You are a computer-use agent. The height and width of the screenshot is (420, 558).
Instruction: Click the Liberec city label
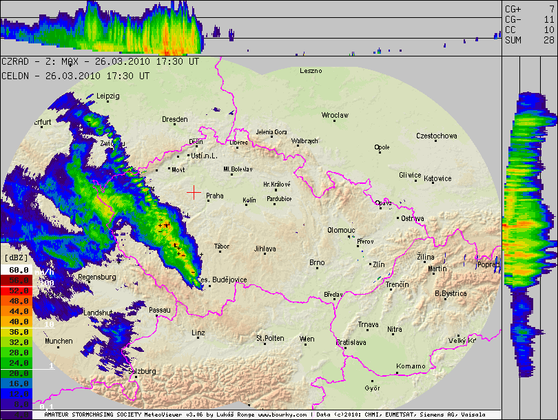238,143
